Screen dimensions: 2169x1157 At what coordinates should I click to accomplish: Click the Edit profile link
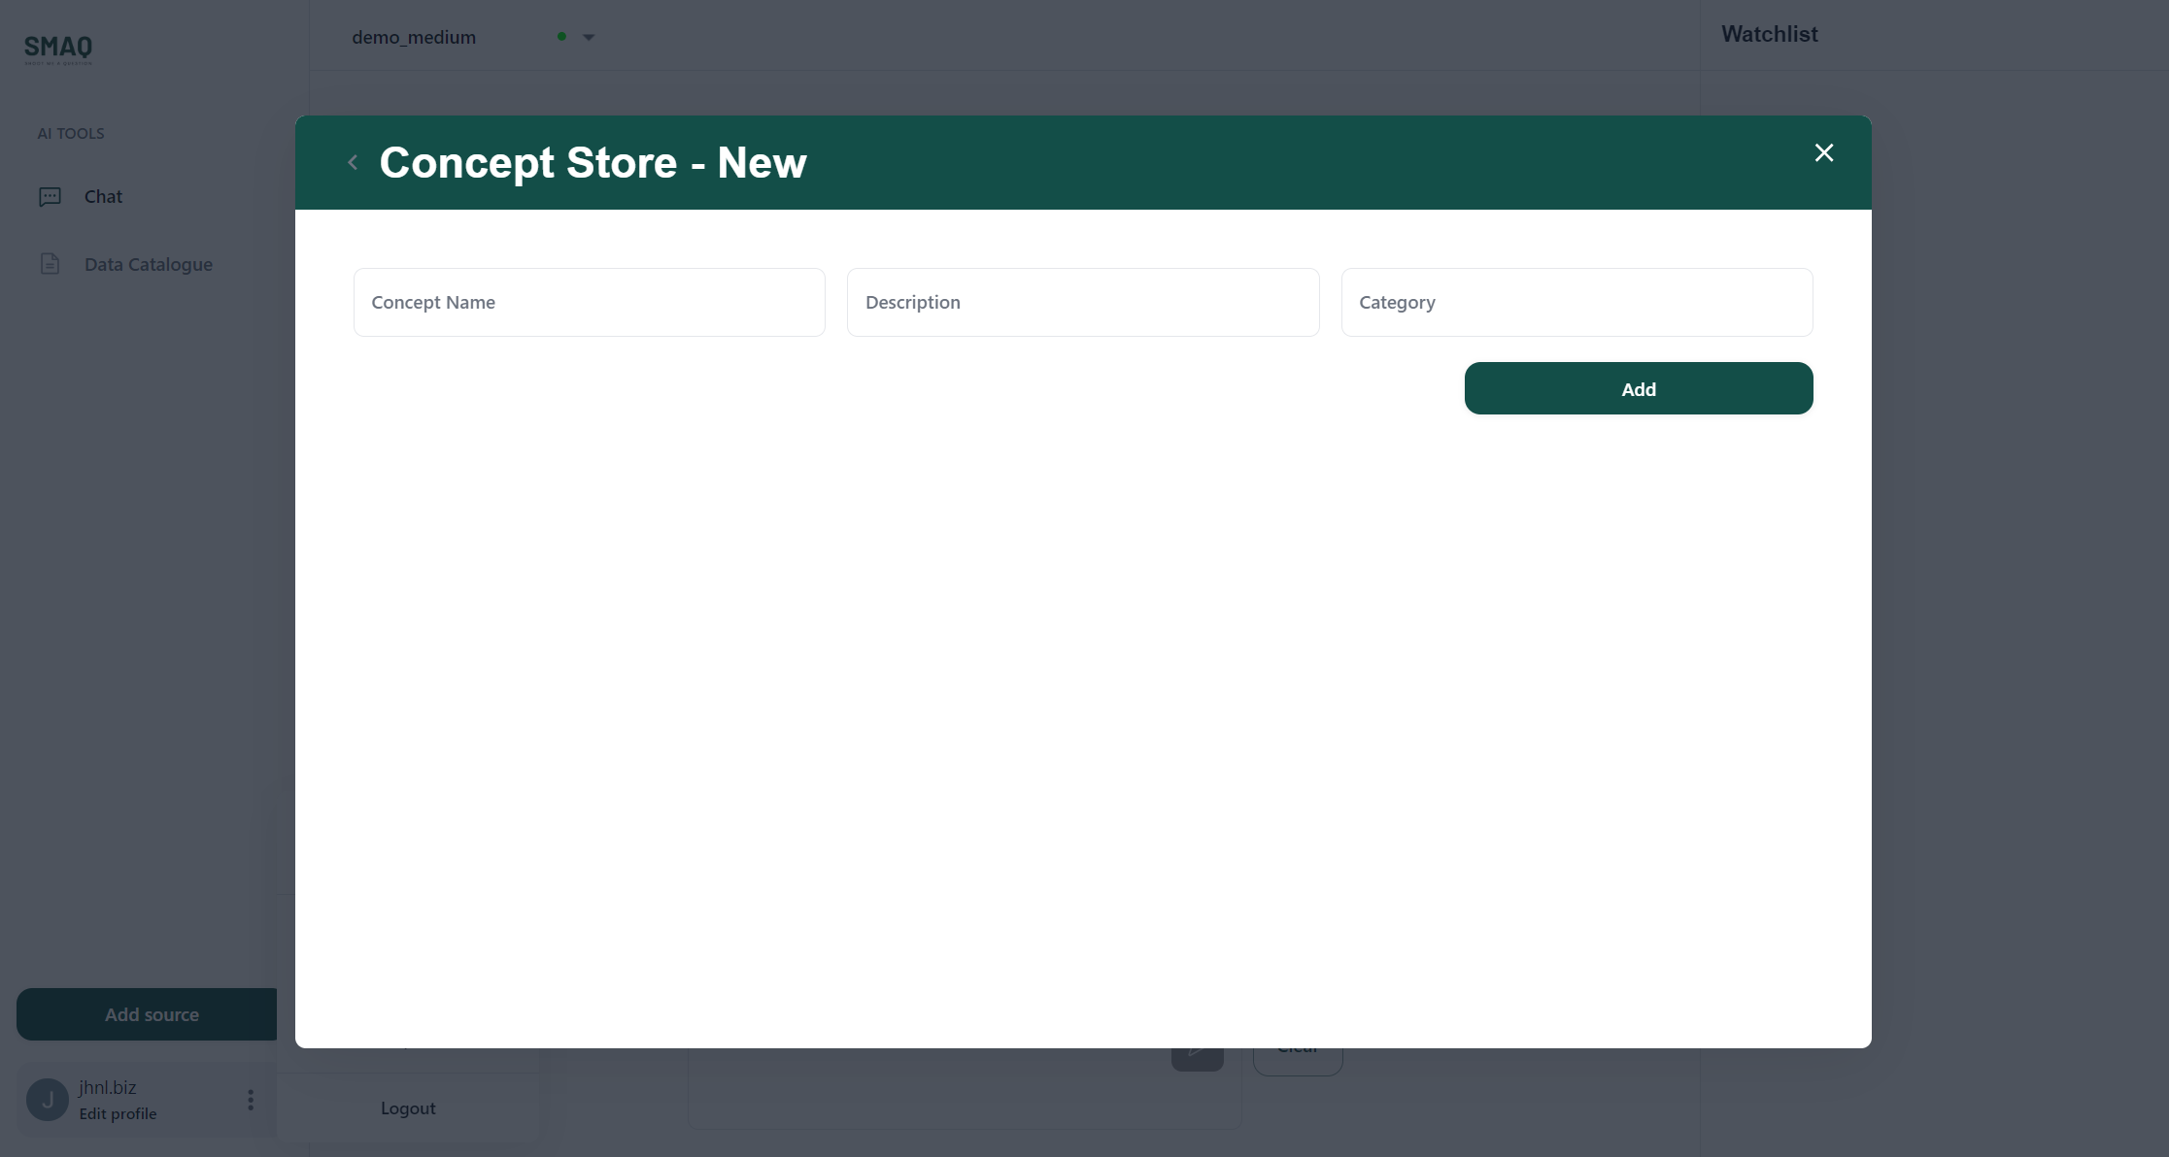[x=118, y=1114]
